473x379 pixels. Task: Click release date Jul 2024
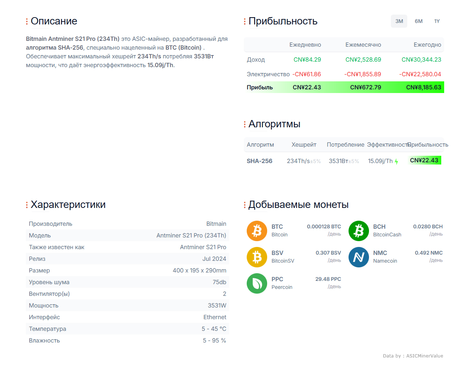(x=214, y=259)
